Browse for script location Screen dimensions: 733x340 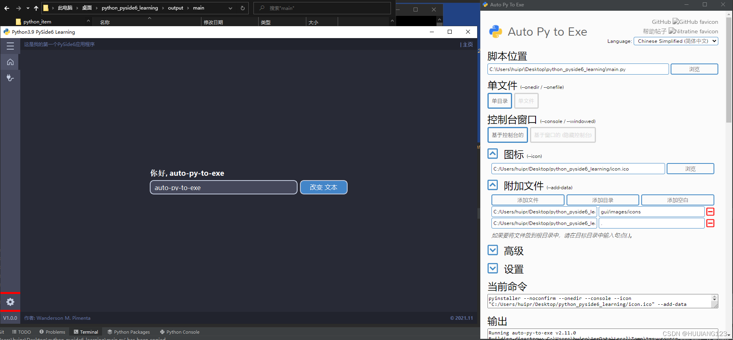coord(694,69)
